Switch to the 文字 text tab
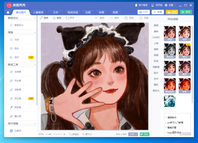198x143 pixels. [x=55, y=13]
